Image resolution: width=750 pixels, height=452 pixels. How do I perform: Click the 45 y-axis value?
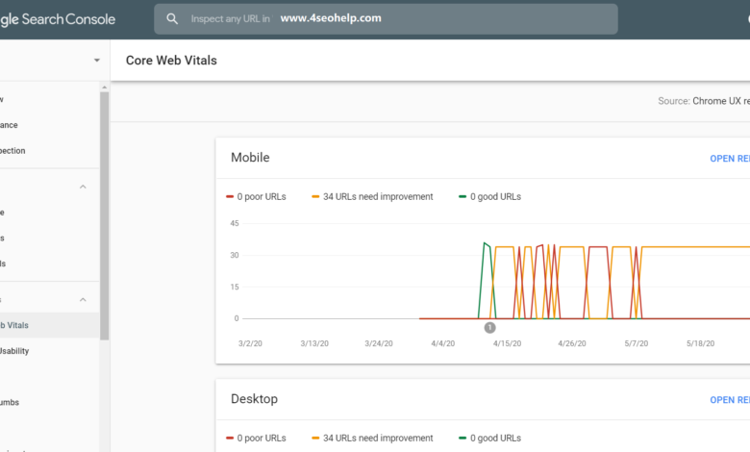pos(235,223)
